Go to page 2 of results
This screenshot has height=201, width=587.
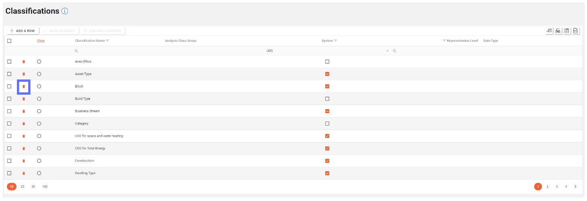[548, 187]
